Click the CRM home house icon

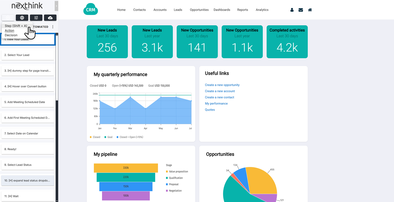310,10
